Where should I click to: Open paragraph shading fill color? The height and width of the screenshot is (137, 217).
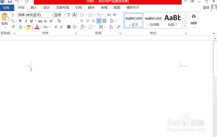[82, 27]
